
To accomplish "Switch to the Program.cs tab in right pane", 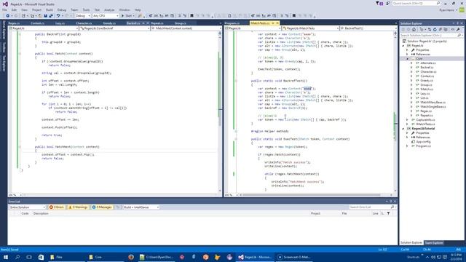I will 232,23.
